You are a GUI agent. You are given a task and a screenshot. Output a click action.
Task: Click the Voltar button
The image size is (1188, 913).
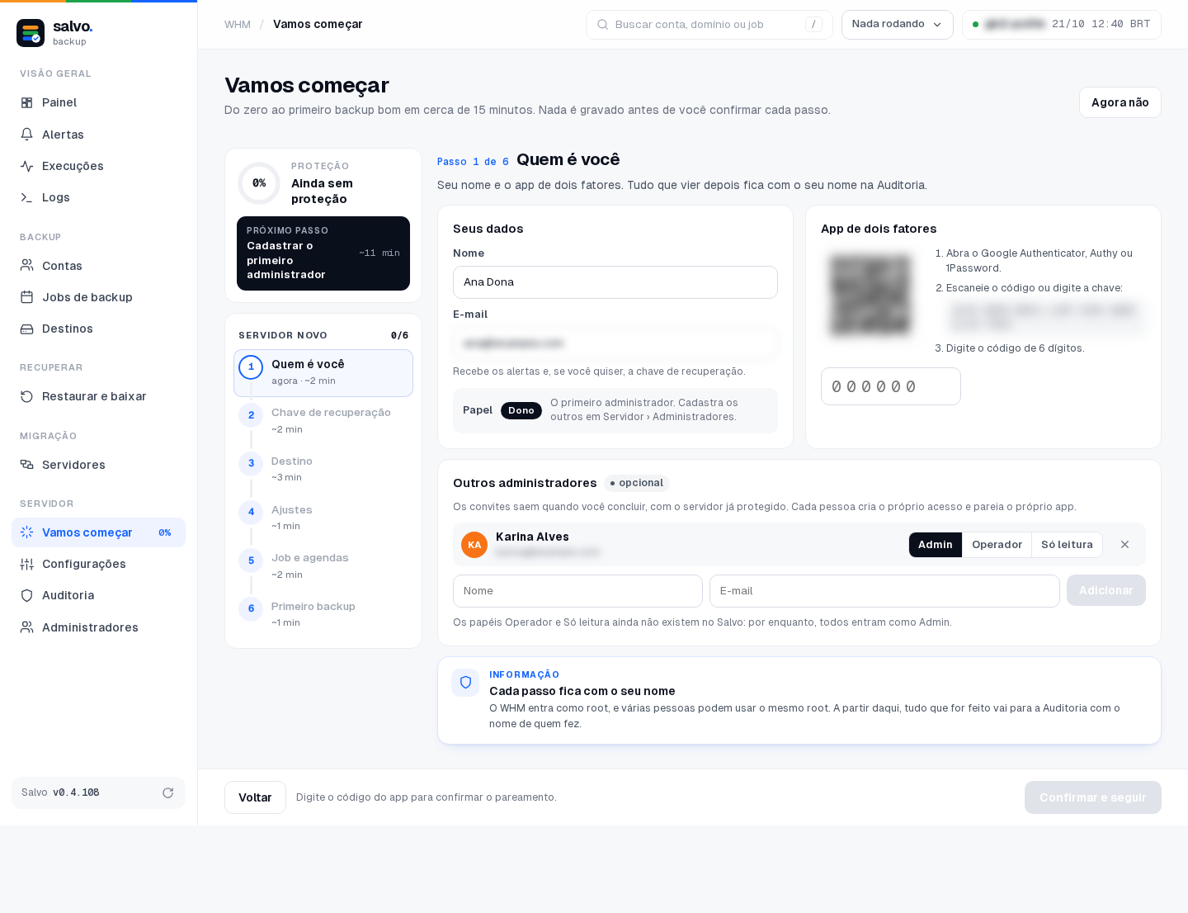pos(255,797)
